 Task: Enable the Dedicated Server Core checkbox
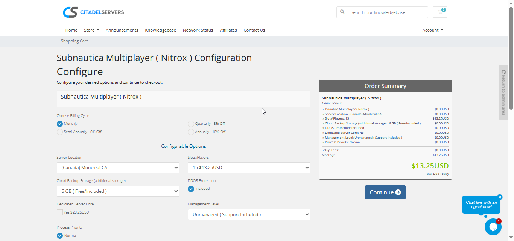coord(60,212)
